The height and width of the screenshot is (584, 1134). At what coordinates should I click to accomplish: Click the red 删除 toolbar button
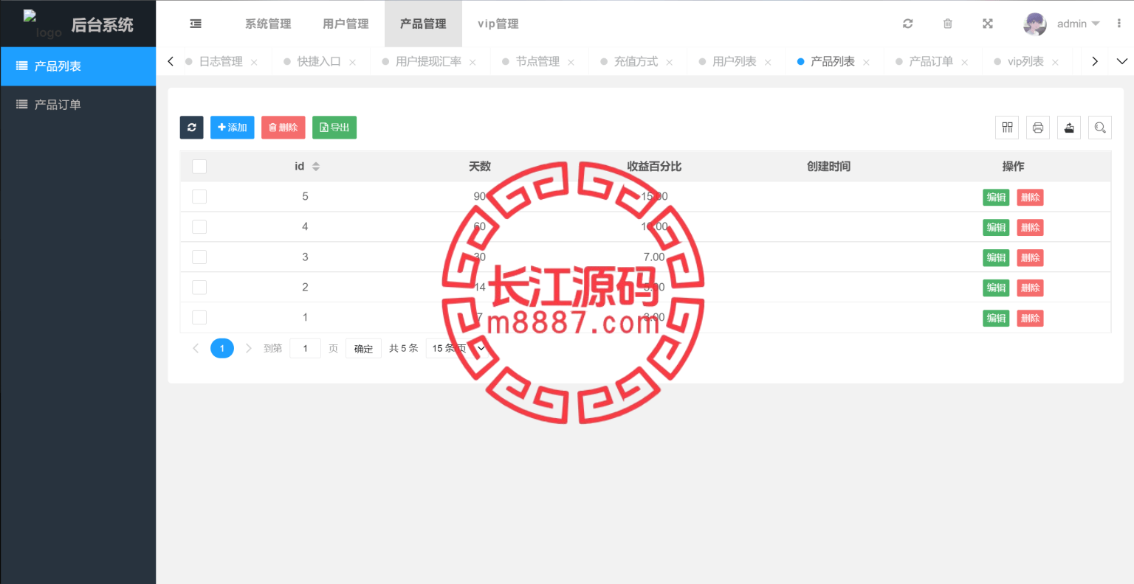[x=283, y=128]
